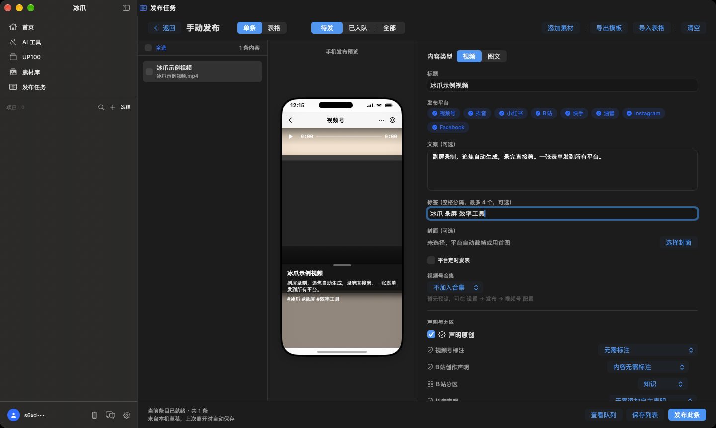Switch to the 已入队 tab
Screen dimensions: 716x428
(358, 28)
